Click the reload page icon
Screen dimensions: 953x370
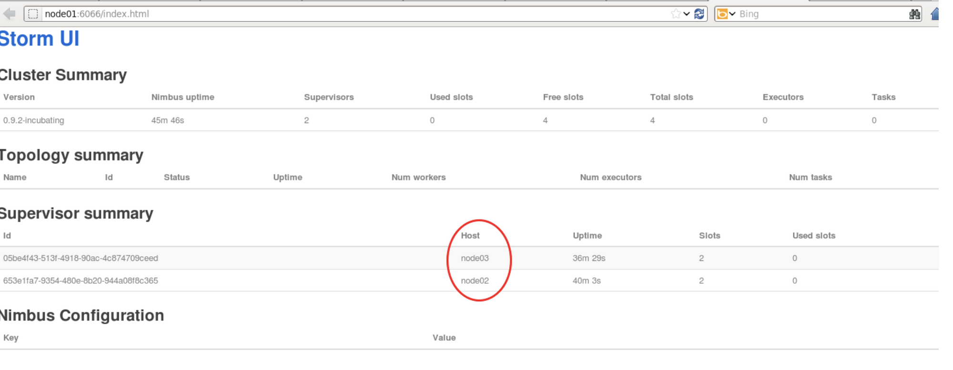click(699, 14)
